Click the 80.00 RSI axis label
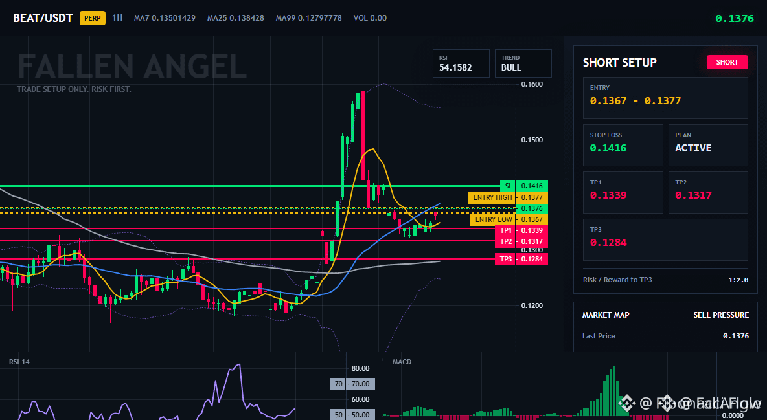The width and height of the screenshot is (767, 420). coord(361,368)
